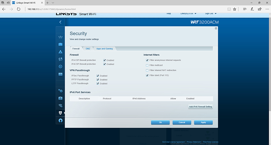Click the browser forward arrow

[x=11, y=9]
